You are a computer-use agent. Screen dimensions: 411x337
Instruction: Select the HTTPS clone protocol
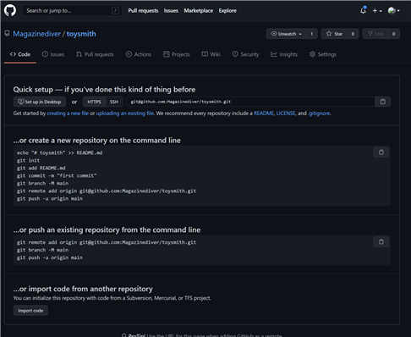[94, 102]
